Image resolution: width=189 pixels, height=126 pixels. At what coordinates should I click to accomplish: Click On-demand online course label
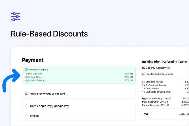[x=160, y=74]
